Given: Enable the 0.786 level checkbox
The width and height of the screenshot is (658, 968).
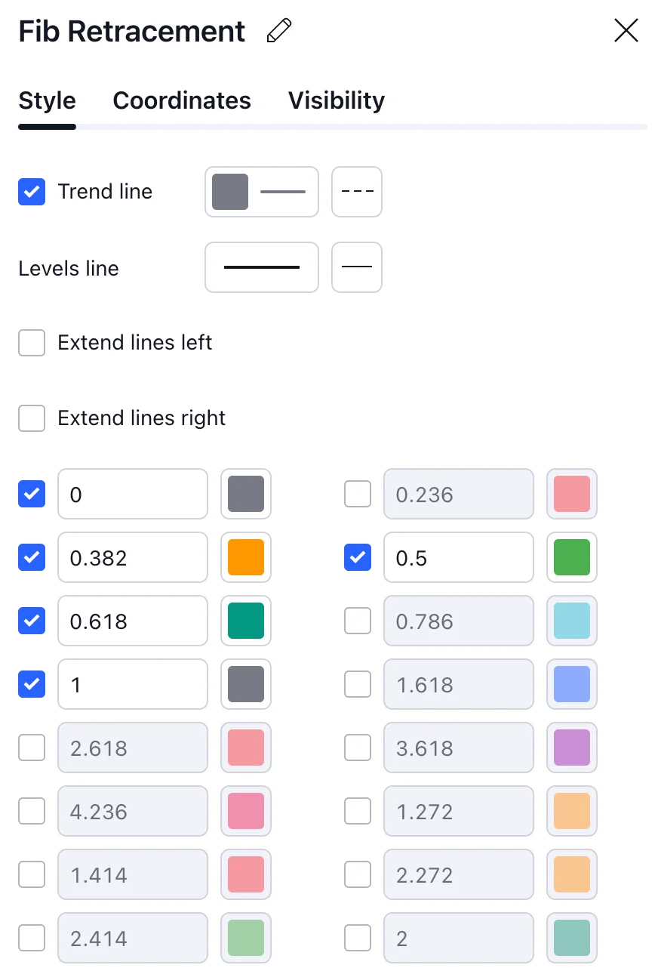Looking at the screenshot, I should click(358, 621).
